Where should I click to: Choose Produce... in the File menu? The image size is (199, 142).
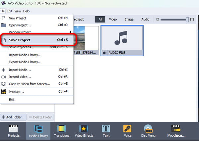click(x=37, y=92)
